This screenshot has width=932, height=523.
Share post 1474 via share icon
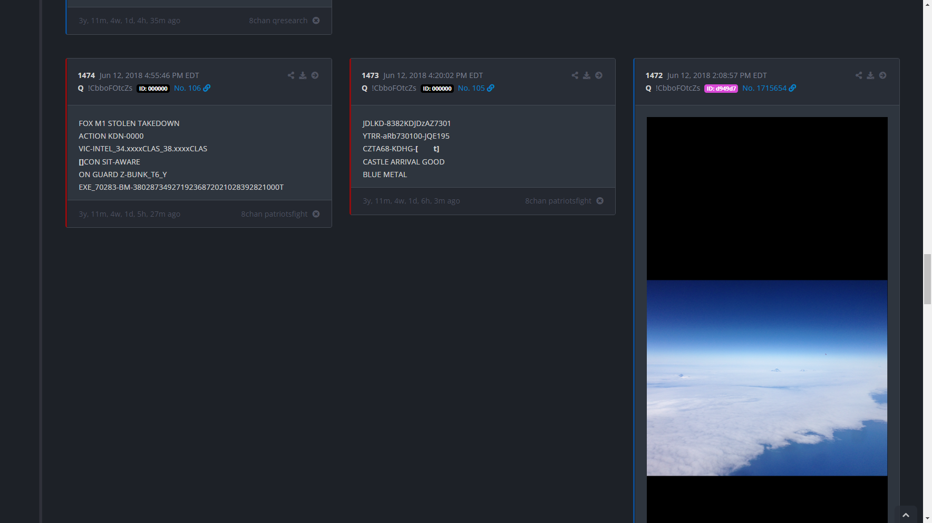coord(291,75)
